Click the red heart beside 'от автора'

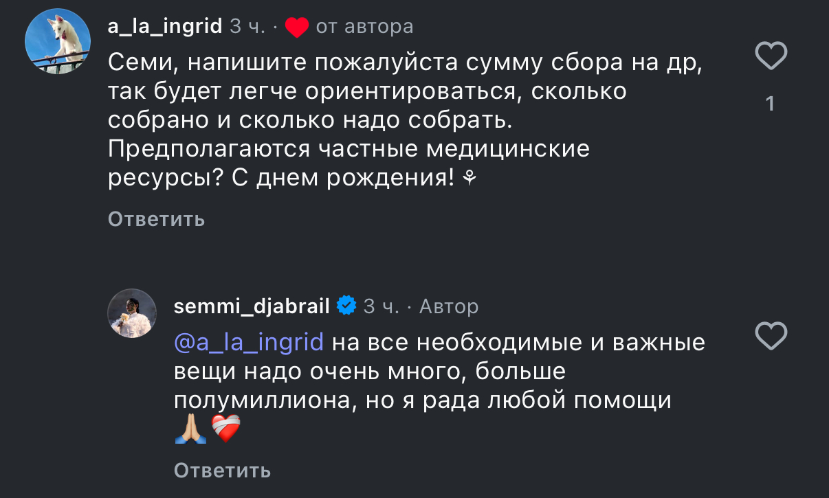296,27
